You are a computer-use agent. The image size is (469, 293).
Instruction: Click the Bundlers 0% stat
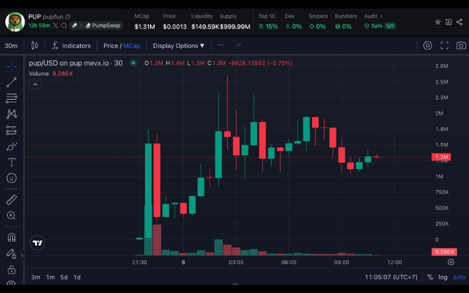[345, 22]
